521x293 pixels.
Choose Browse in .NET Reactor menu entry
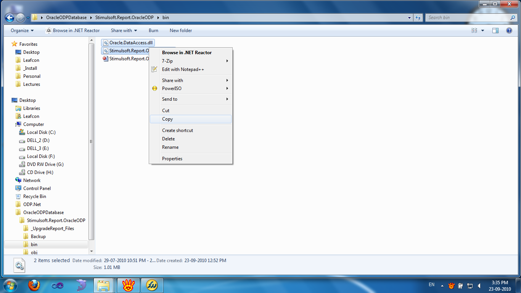tap(191, 53)
